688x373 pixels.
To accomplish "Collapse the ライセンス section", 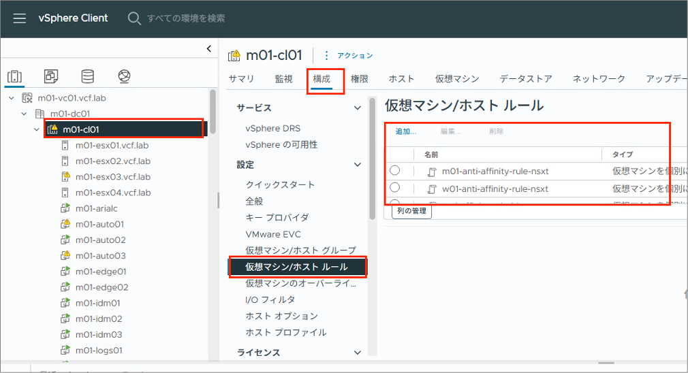I will click(x=358, y=353).
